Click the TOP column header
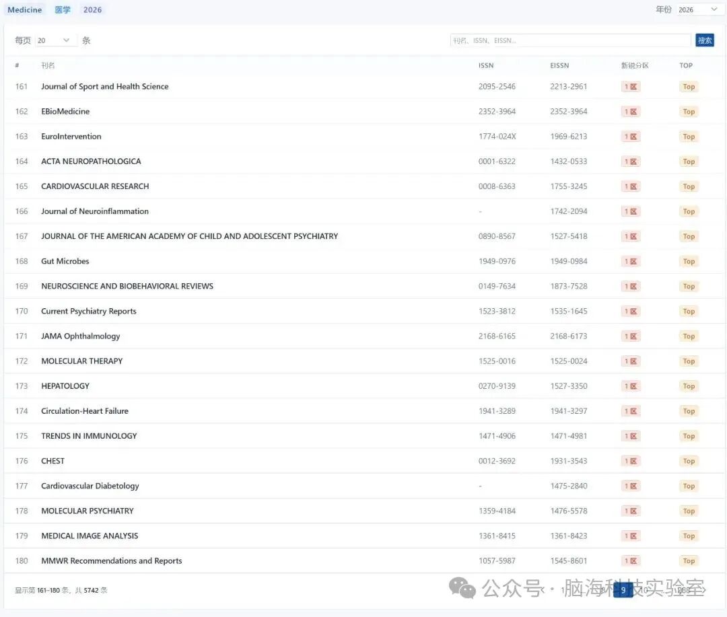The image size is (727, 617). 686,65
